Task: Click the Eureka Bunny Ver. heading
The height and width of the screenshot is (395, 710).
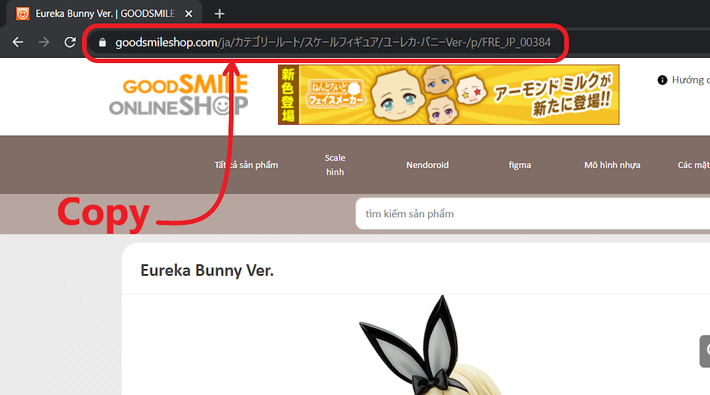Action: pos(207,270)
